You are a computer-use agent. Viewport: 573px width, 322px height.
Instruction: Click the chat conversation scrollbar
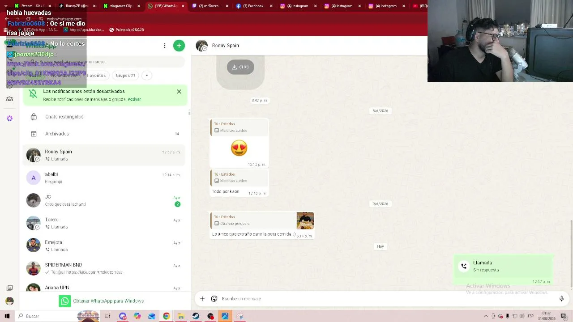click(x=572, y=254)
